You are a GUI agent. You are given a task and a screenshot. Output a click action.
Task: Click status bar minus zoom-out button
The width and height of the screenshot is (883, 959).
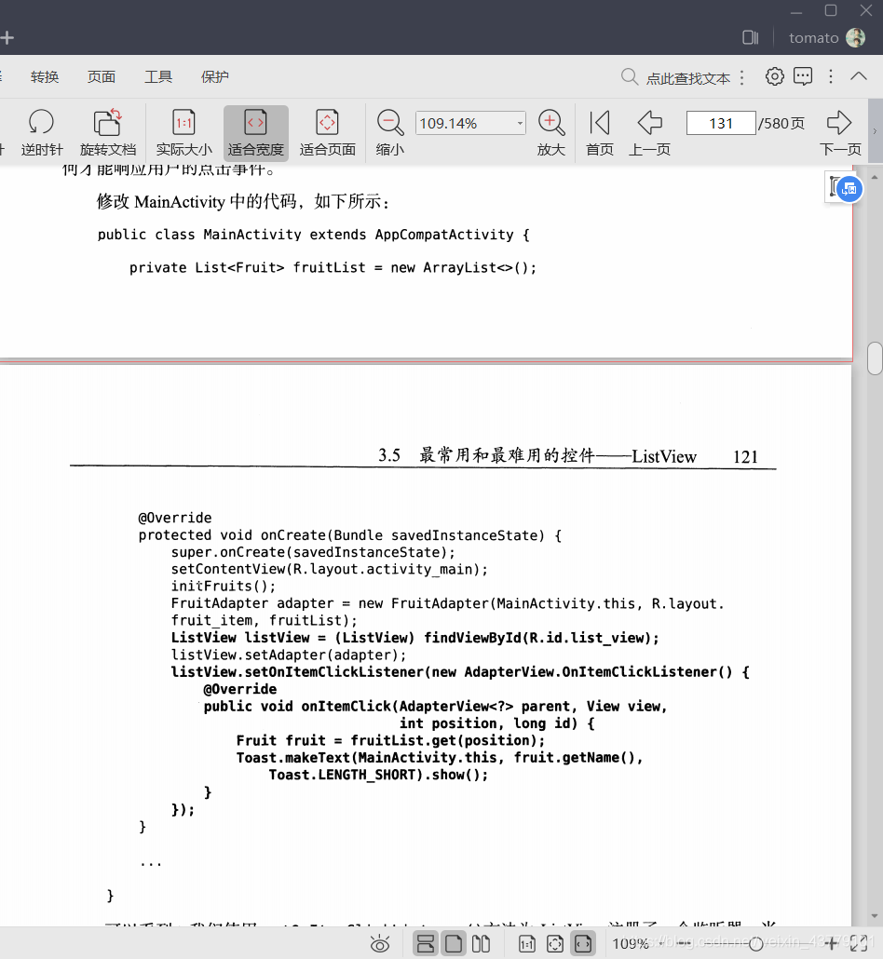coord(683,944)
